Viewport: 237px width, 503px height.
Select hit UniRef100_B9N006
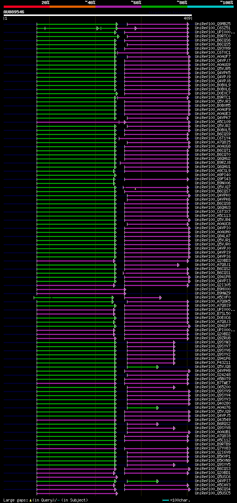tap(213, 183)
